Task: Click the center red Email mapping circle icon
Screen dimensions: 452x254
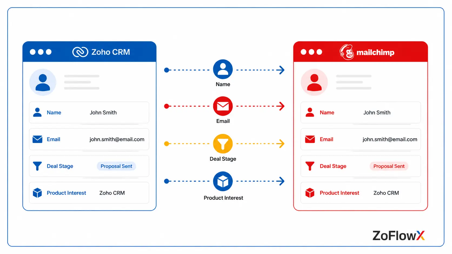Action: point(223,106)
